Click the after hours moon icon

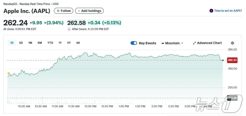[x=69, y=29]
